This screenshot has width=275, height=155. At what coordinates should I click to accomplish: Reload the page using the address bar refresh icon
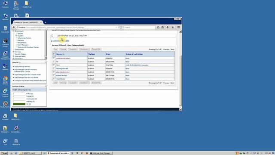(119, 27)
